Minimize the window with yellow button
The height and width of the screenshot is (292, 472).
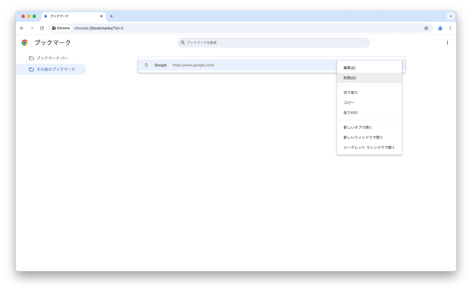pos(29,16)
